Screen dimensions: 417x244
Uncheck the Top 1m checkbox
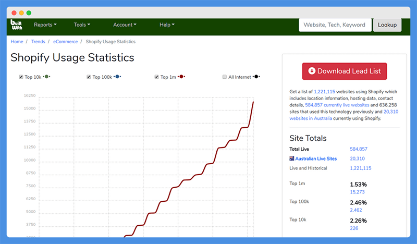click(157, 77)
